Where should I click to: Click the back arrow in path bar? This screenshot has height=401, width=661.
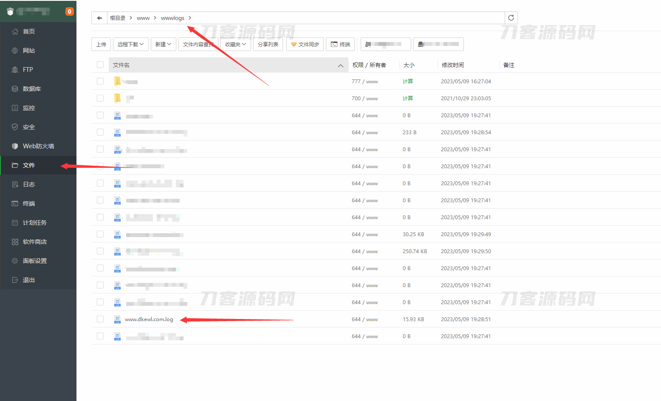point(99,18)
